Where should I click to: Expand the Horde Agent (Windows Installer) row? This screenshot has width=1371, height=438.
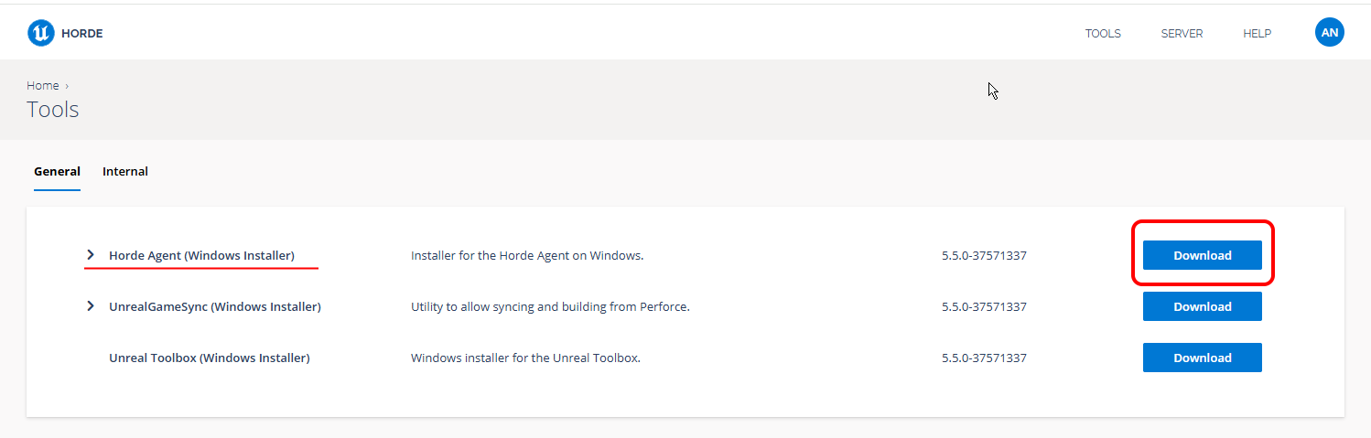coord(90,255)
